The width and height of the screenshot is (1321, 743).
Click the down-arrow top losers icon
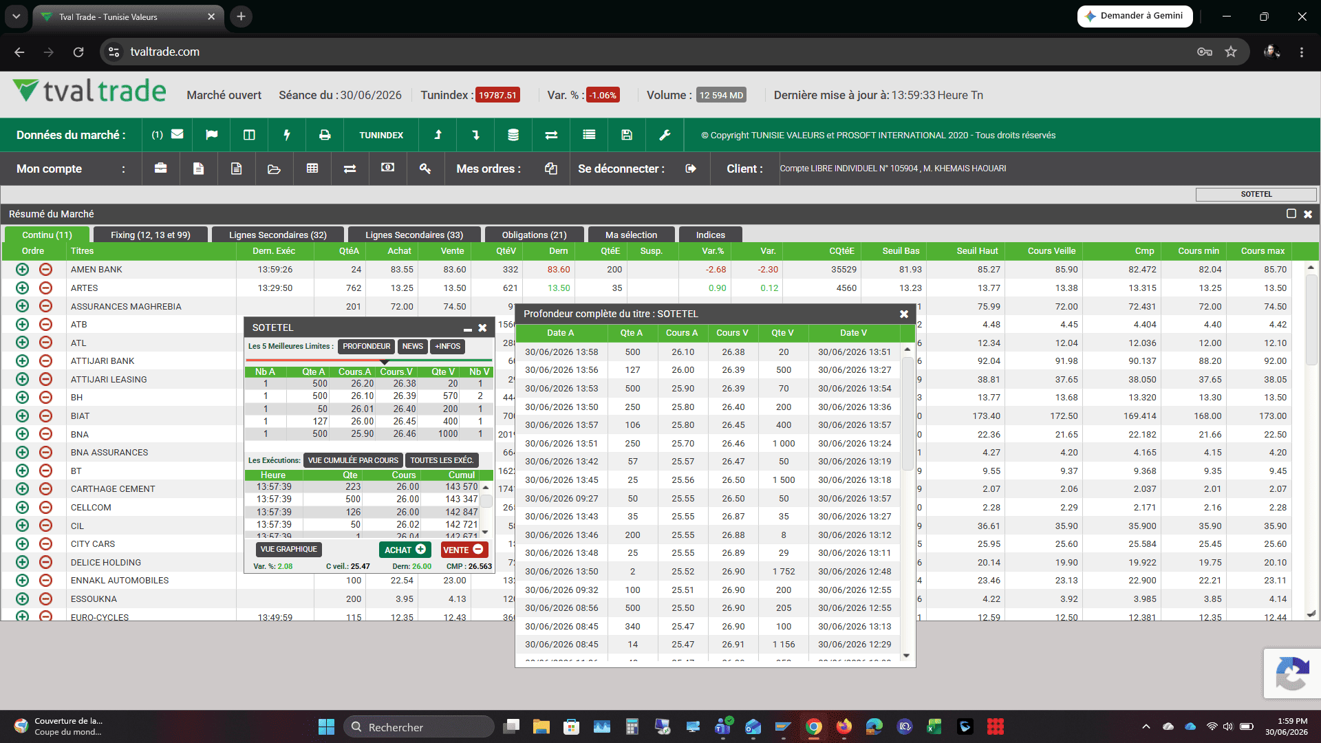(x=475, y=135)
